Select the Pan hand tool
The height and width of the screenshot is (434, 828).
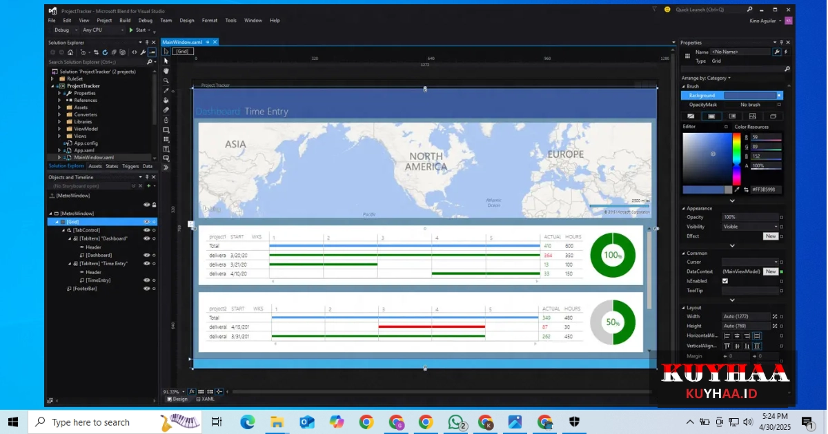point(166,70)
